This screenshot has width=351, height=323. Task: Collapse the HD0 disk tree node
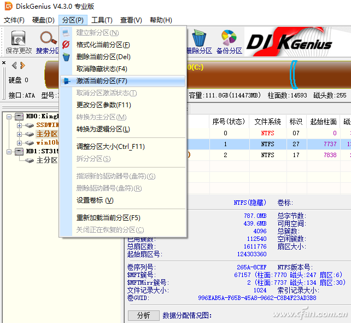[9, 117]
